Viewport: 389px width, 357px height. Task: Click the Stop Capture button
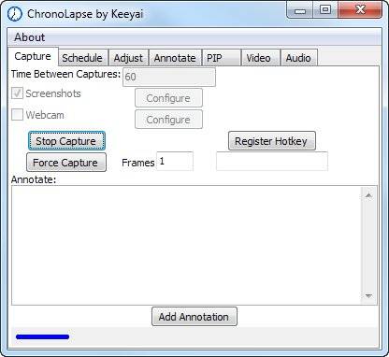[x=66, y=141]
